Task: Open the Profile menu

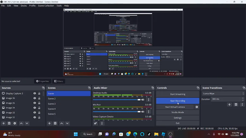Action: [x=32, y=6]
